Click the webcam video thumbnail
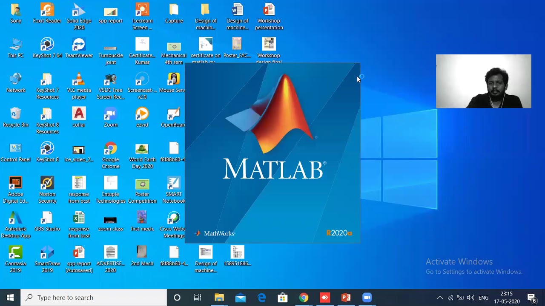Viewport: 545px width, 306px height. point(483,81)
